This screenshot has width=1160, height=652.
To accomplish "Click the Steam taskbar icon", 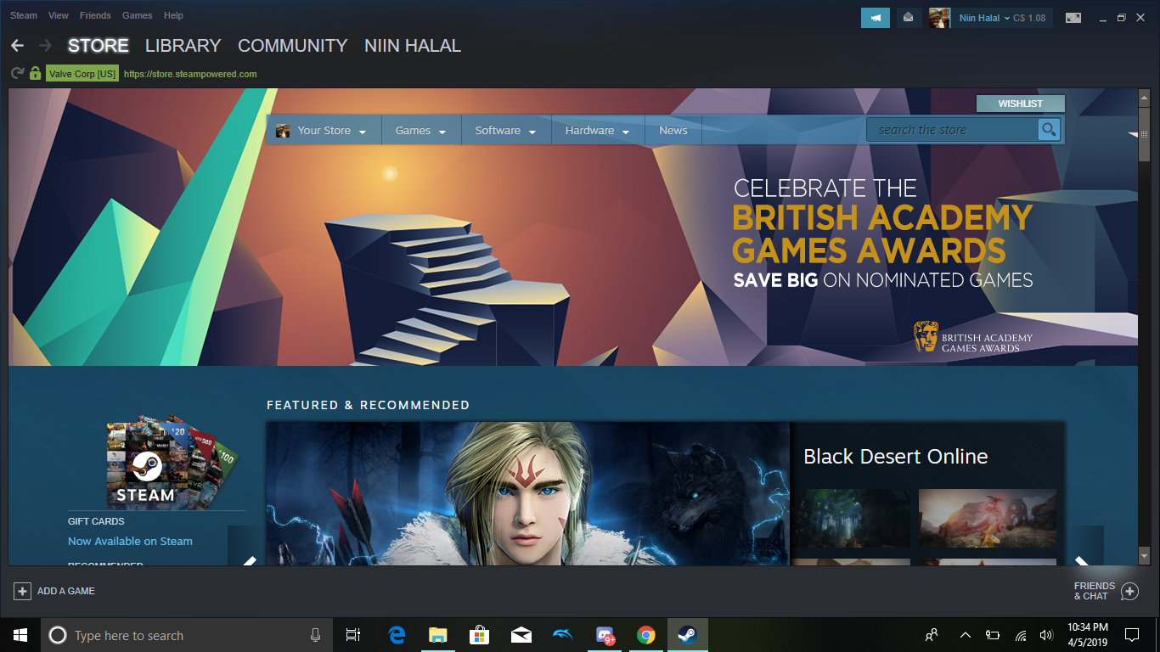I will (688, 635).
